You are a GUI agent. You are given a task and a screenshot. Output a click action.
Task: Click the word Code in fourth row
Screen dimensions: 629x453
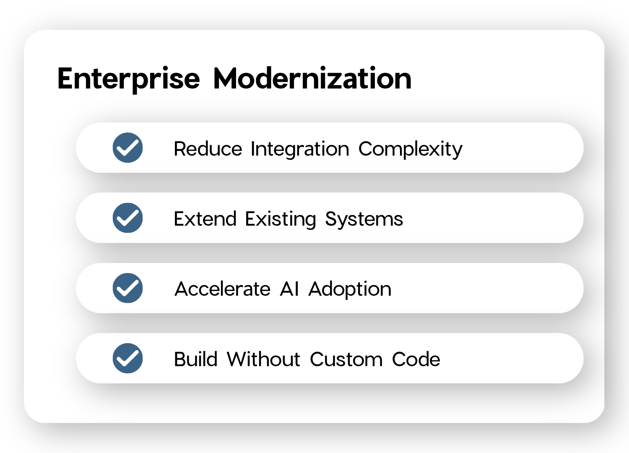click(x=416, y=359)
